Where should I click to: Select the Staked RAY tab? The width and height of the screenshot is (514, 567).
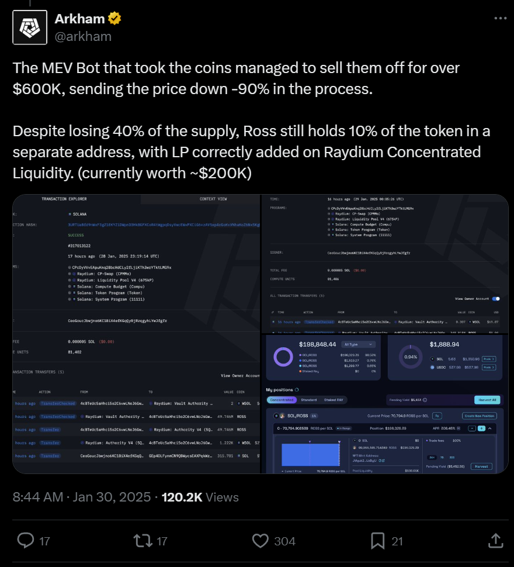pyautogui.click(x=334, y=400)
